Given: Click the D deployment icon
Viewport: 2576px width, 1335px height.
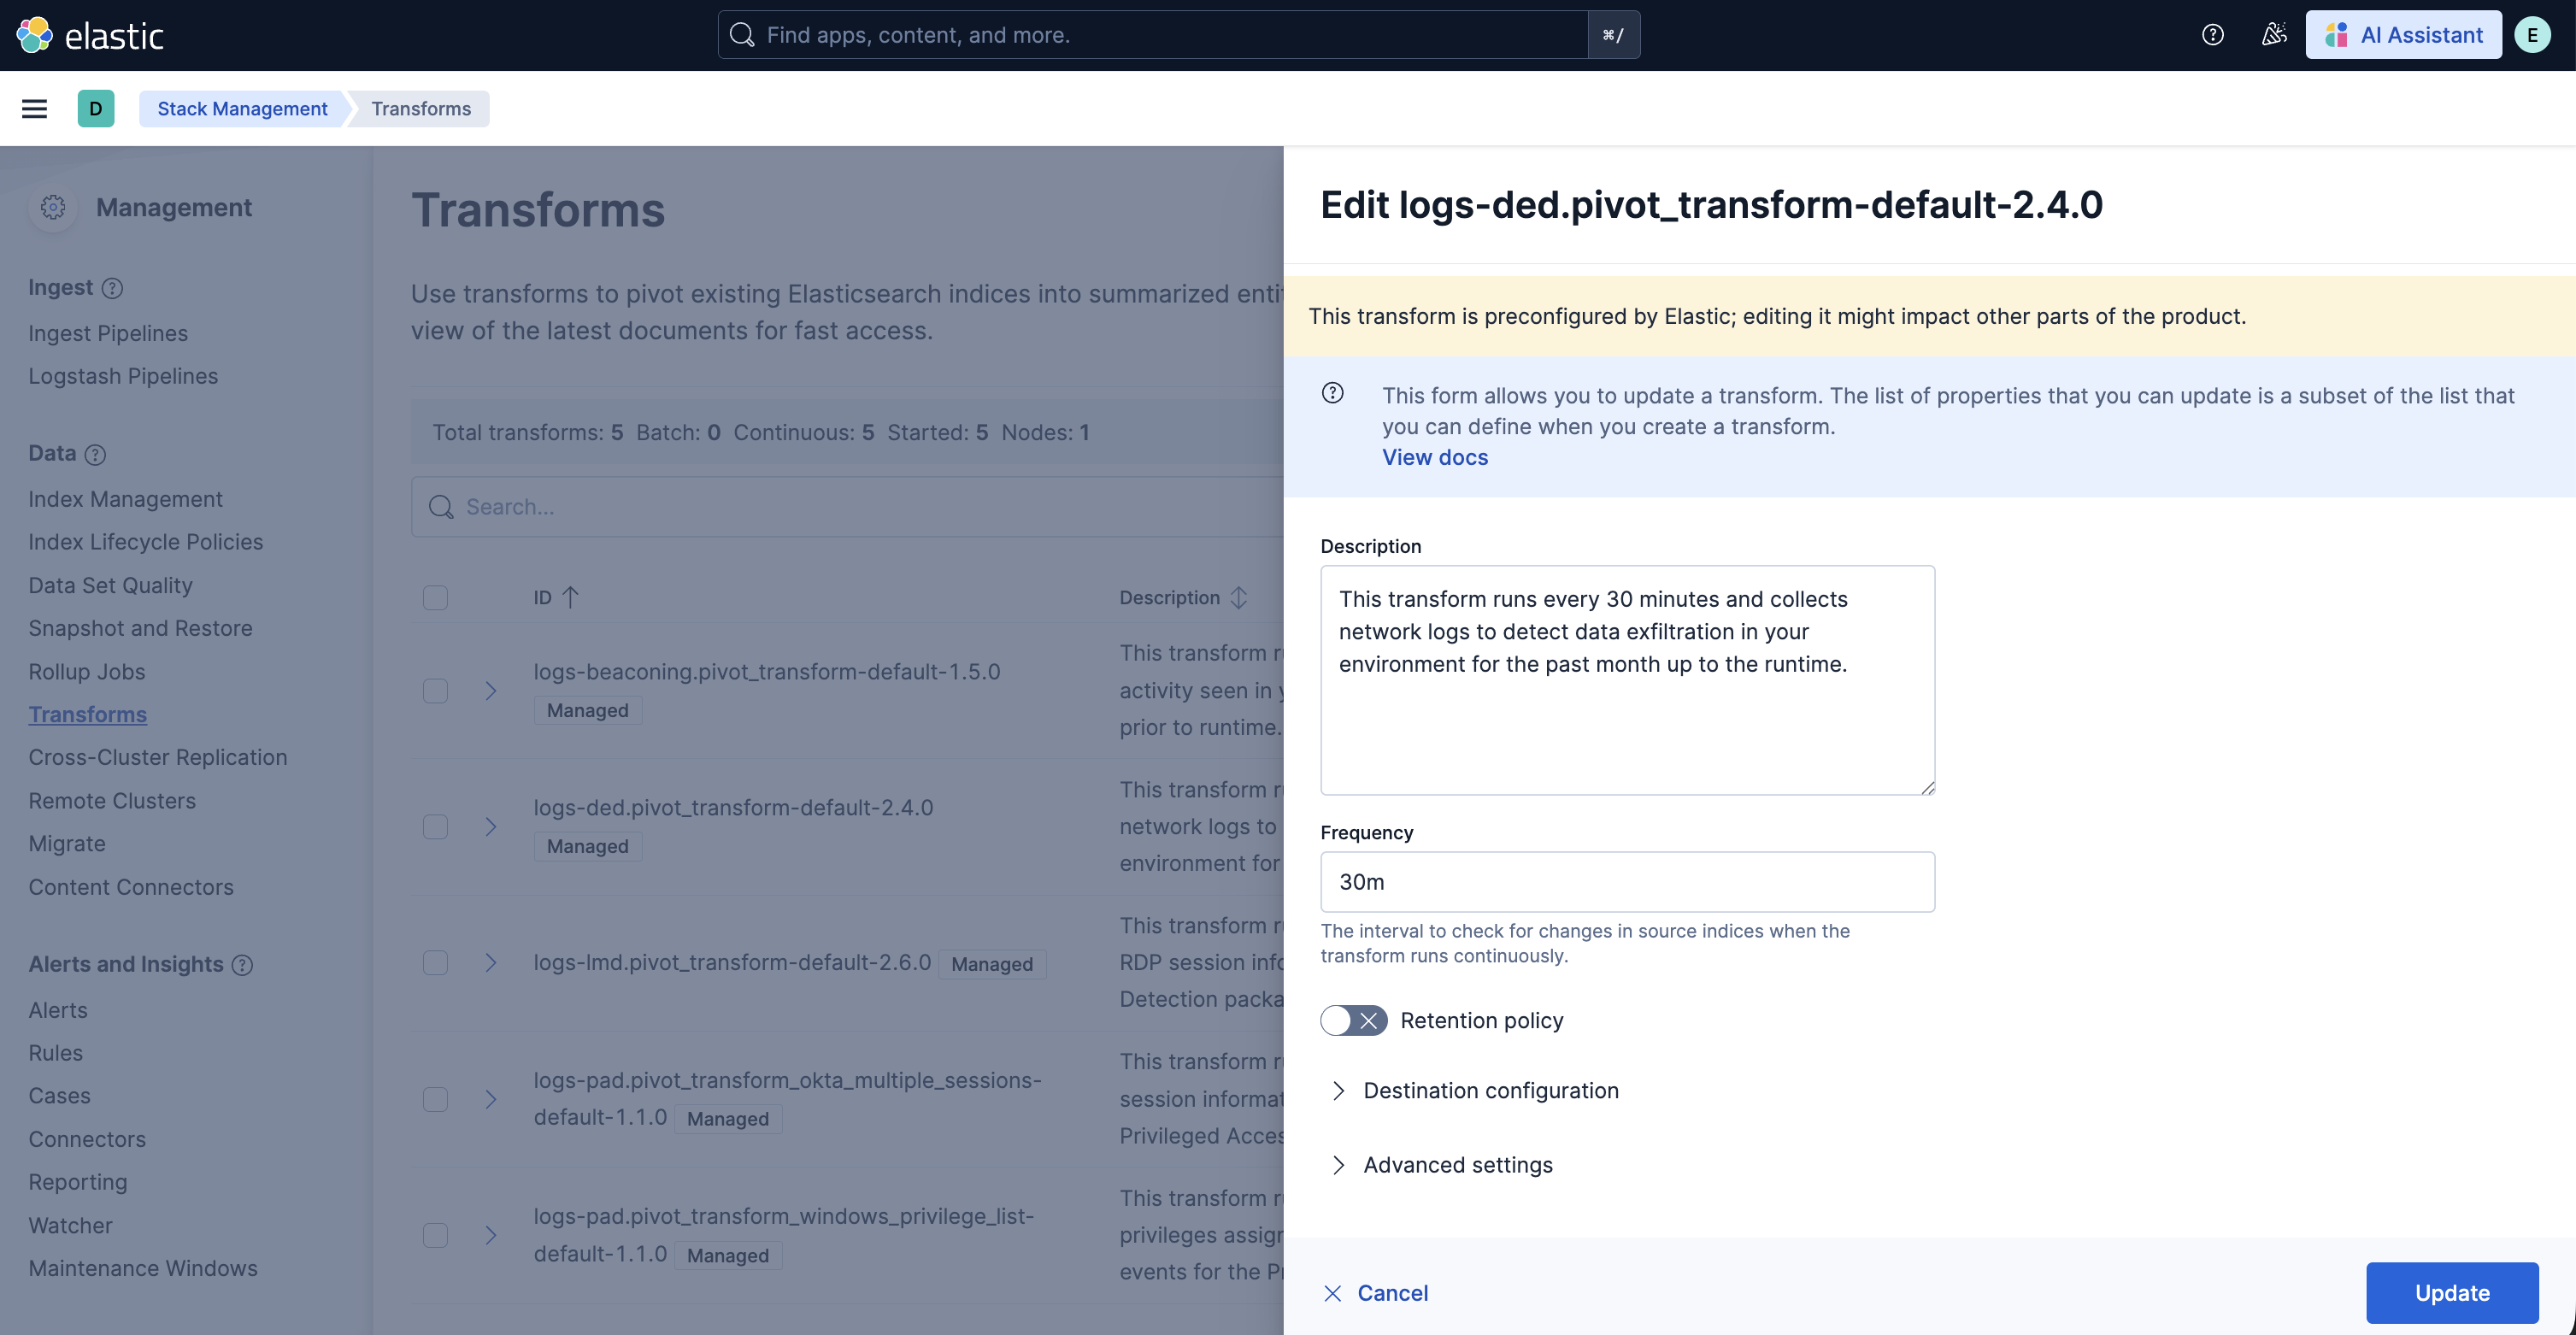Looking at the screenshot, I should (x=95, y=108).
